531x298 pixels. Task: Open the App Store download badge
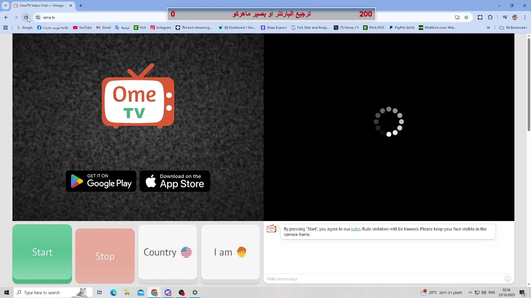point(175,181)
